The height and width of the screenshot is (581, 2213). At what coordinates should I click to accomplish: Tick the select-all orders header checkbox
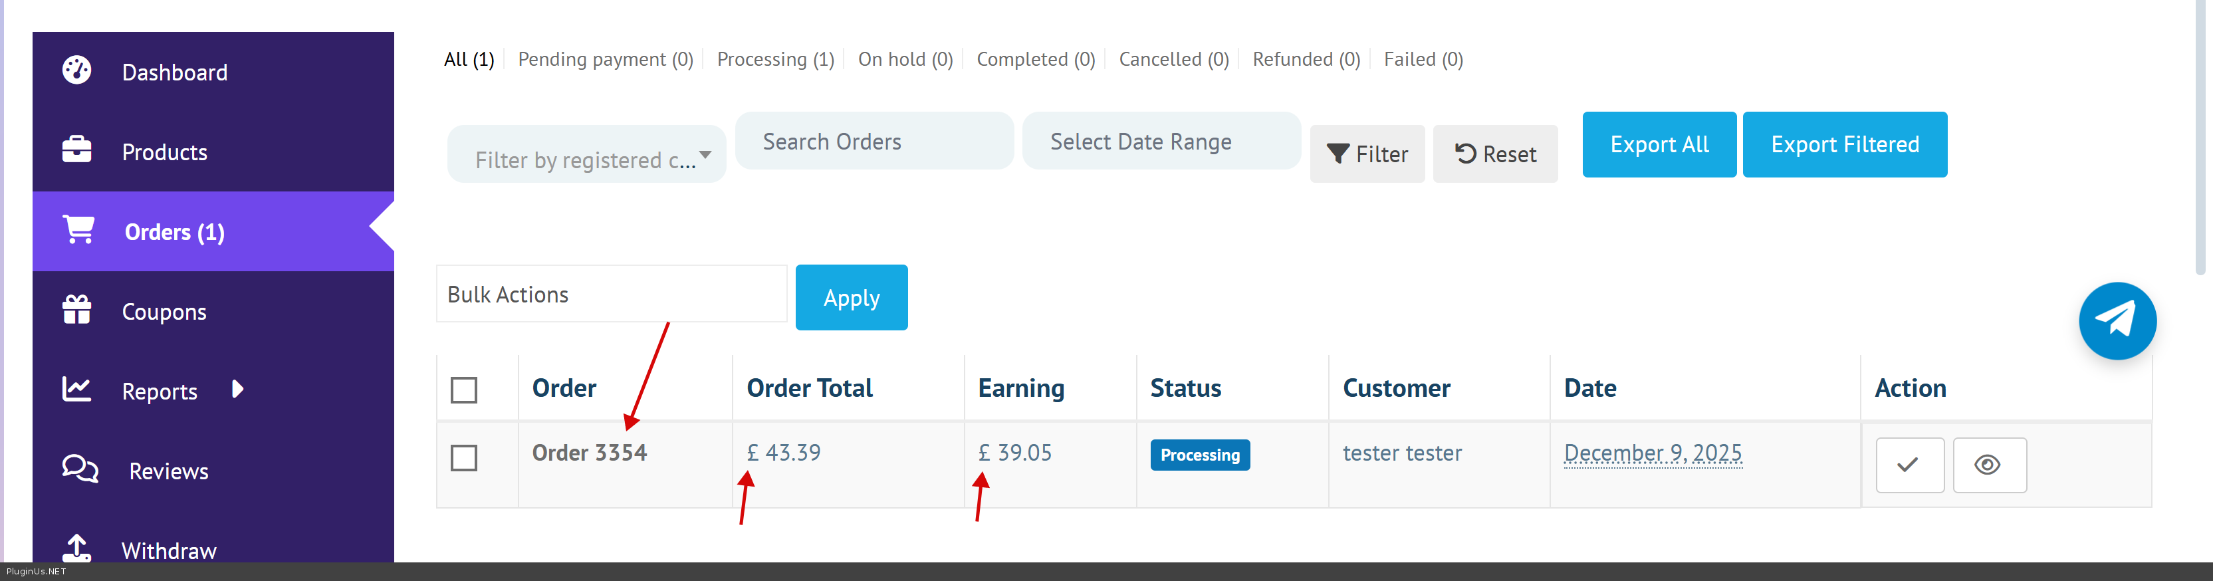click(x=464, y=390)
